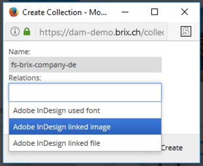
Task: Click the empty Relations input box
Action: tap(85, 92)
